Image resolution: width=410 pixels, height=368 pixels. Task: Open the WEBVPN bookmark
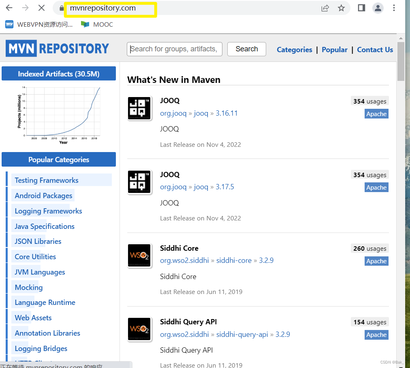tap(39, 24)
